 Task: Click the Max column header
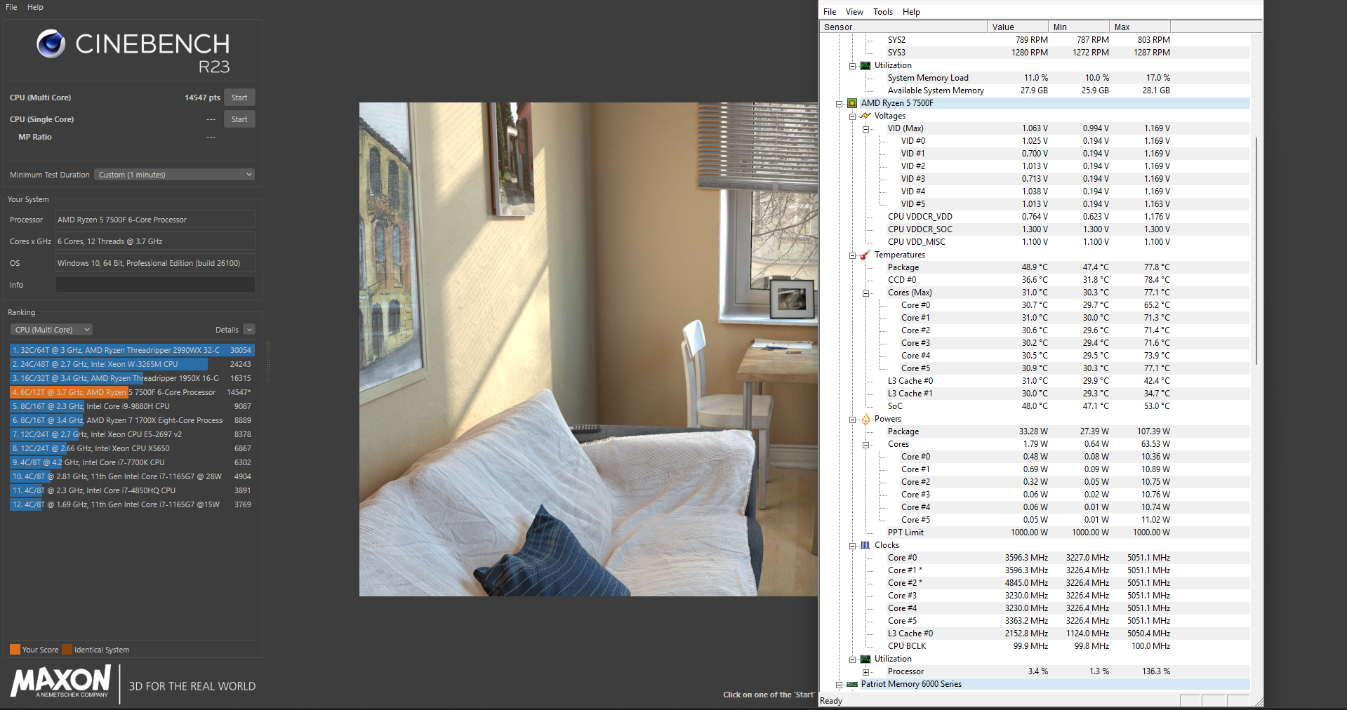pyautogui.click(x=1140, y=27)
